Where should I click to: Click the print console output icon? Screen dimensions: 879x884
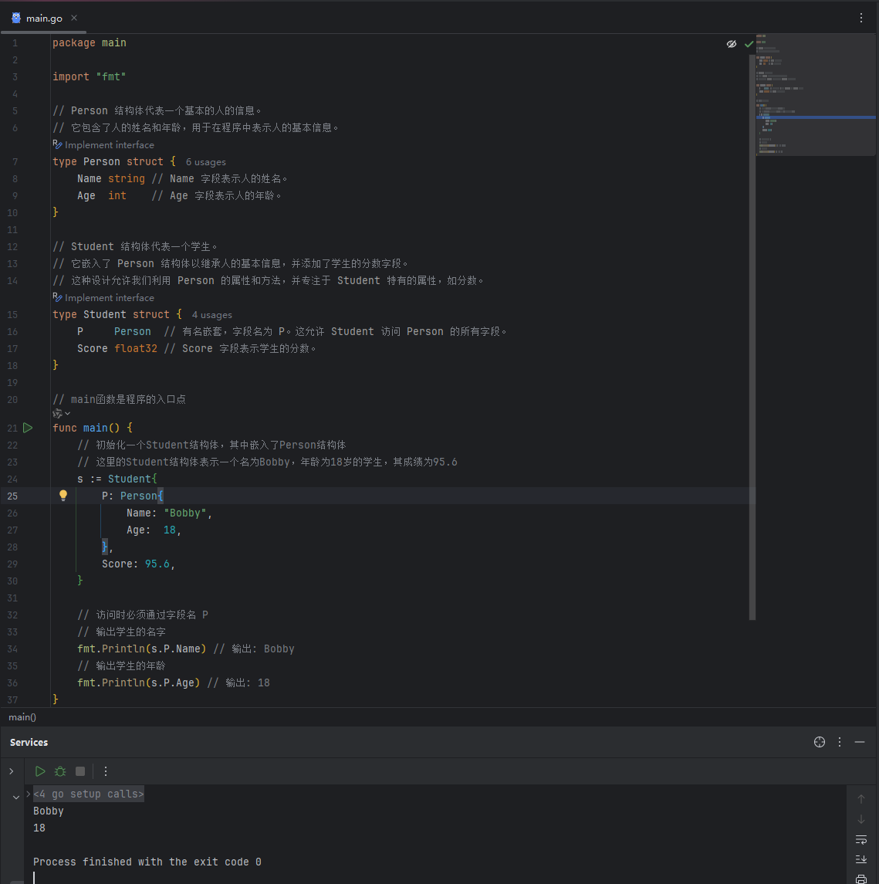coord(861,879)
